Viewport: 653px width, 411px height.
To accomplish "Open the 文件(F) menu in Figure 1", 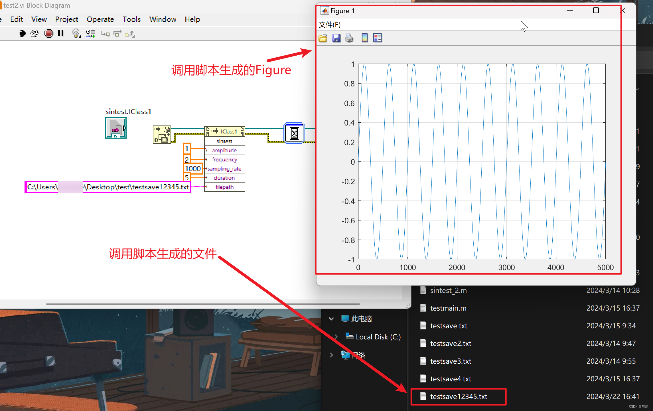I will [329, 25].
